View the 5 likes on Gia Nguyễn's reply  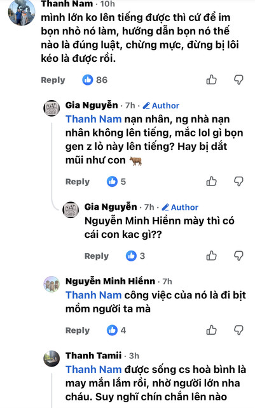tap(116, 181)
